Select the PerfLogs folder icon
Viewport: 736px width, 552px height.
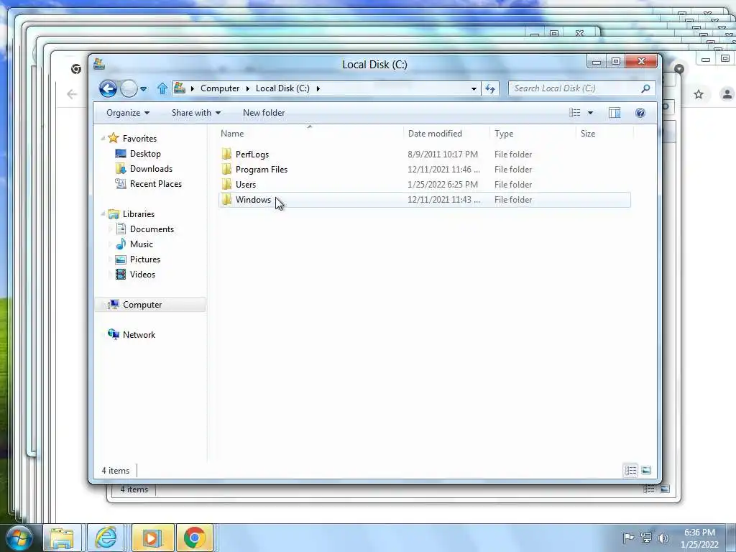pos(226,154)
